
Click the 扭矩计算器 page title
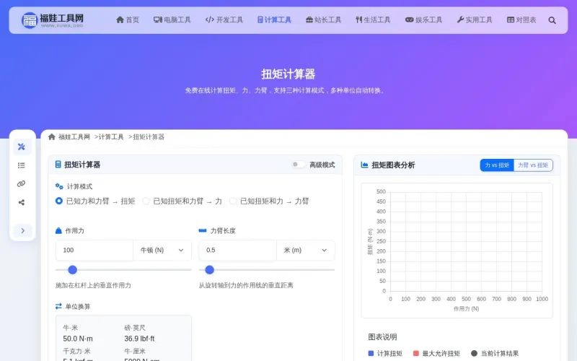288,74
